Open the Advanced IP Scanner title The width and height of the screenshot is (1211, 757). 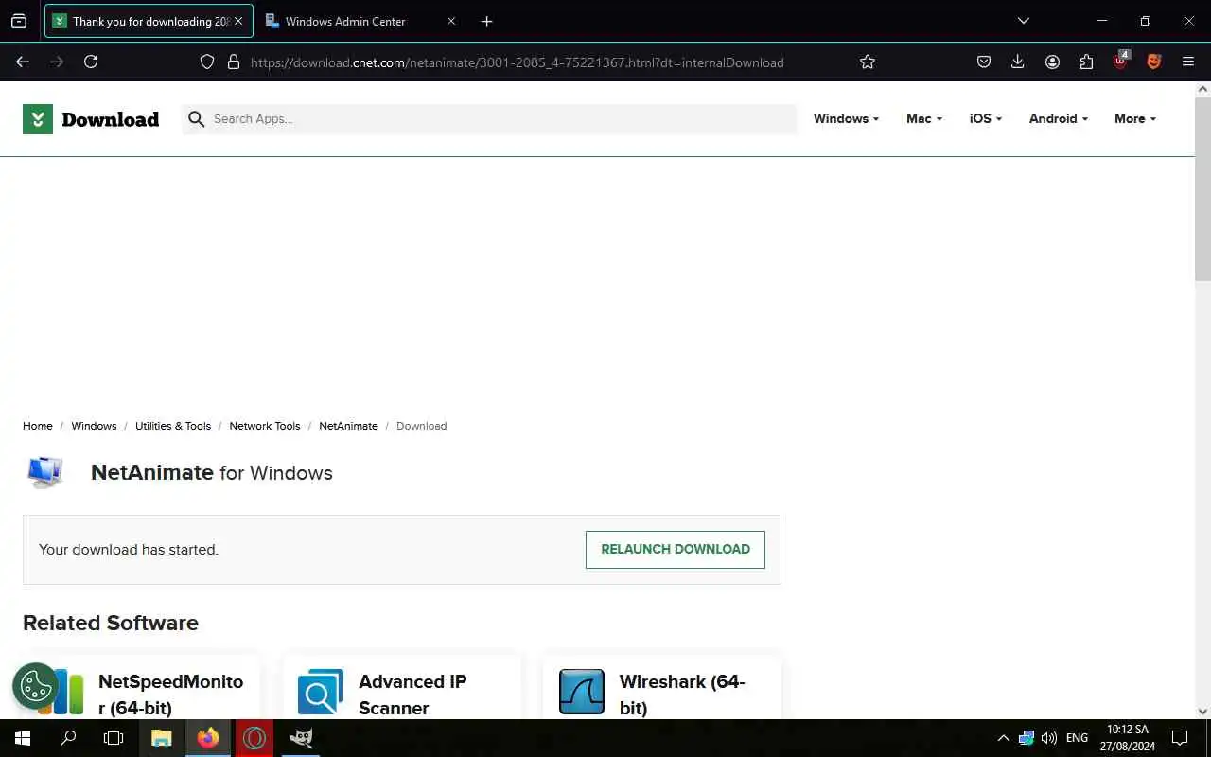click(x=412, y=695)
